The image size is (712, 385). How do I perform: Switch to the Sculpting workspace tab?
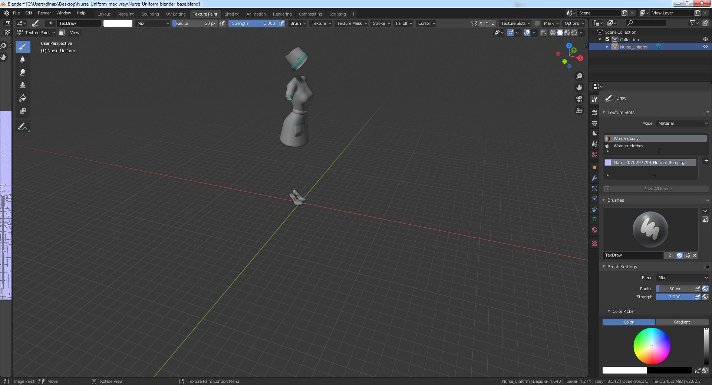150,14
